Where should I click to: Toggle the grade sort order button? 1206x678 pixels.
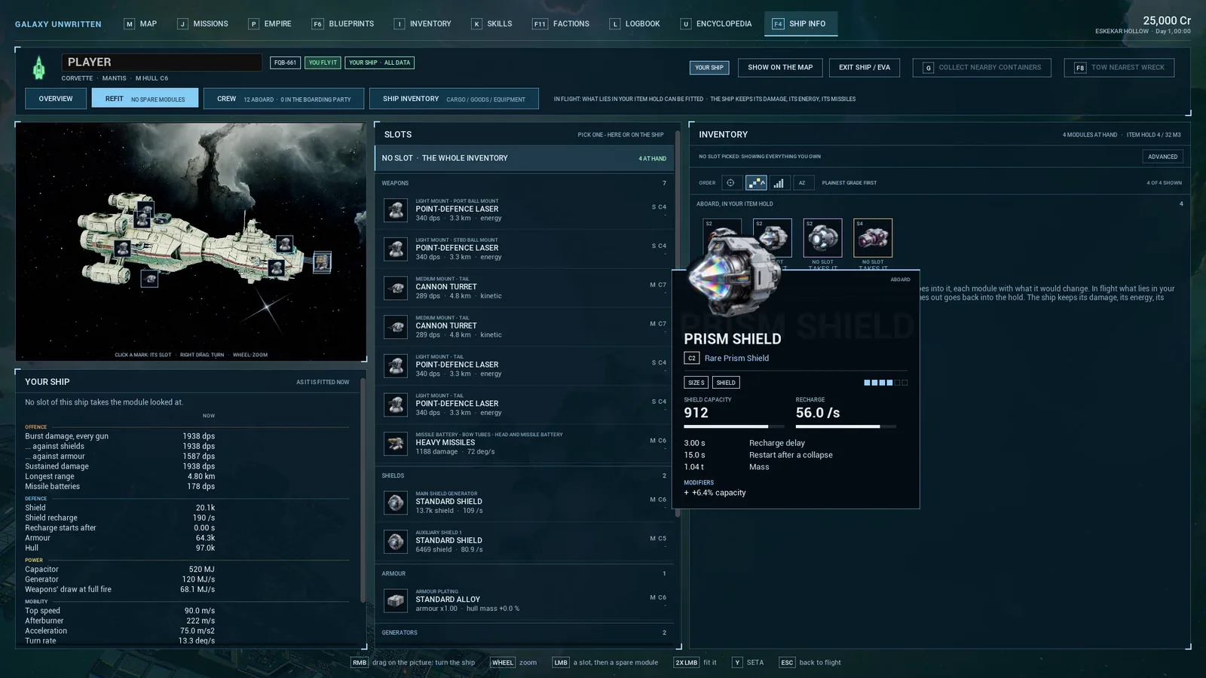coord(756,183)
